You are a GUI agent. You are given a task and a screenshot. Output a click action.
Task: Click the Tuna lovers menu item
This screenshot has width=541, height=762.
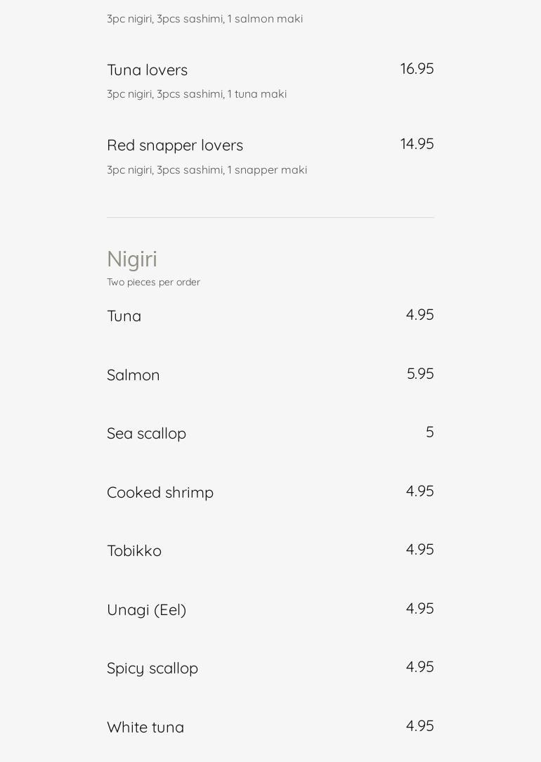point(147,70)
